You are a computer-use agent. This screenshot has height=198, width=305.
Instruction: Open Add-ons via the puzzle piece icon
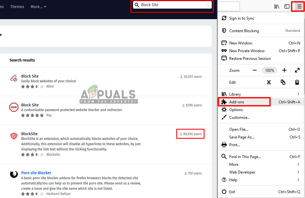(x=224, y=102)
